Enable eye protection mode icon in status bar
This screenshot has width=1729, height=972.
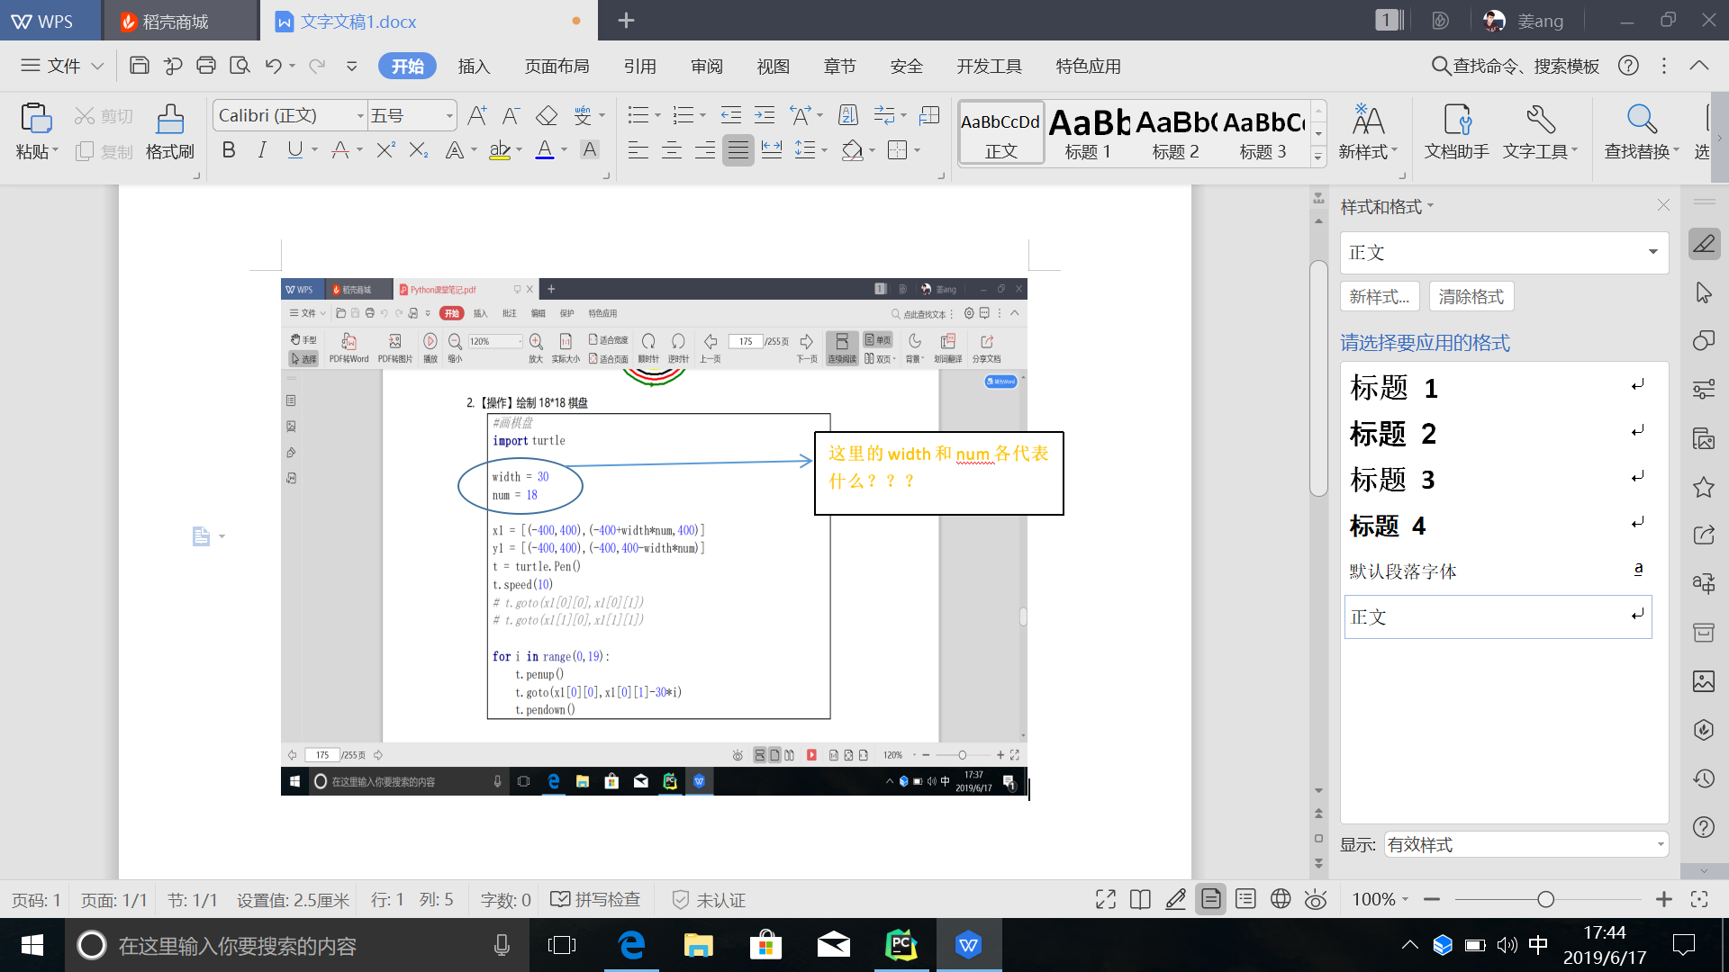[1316, 899]
